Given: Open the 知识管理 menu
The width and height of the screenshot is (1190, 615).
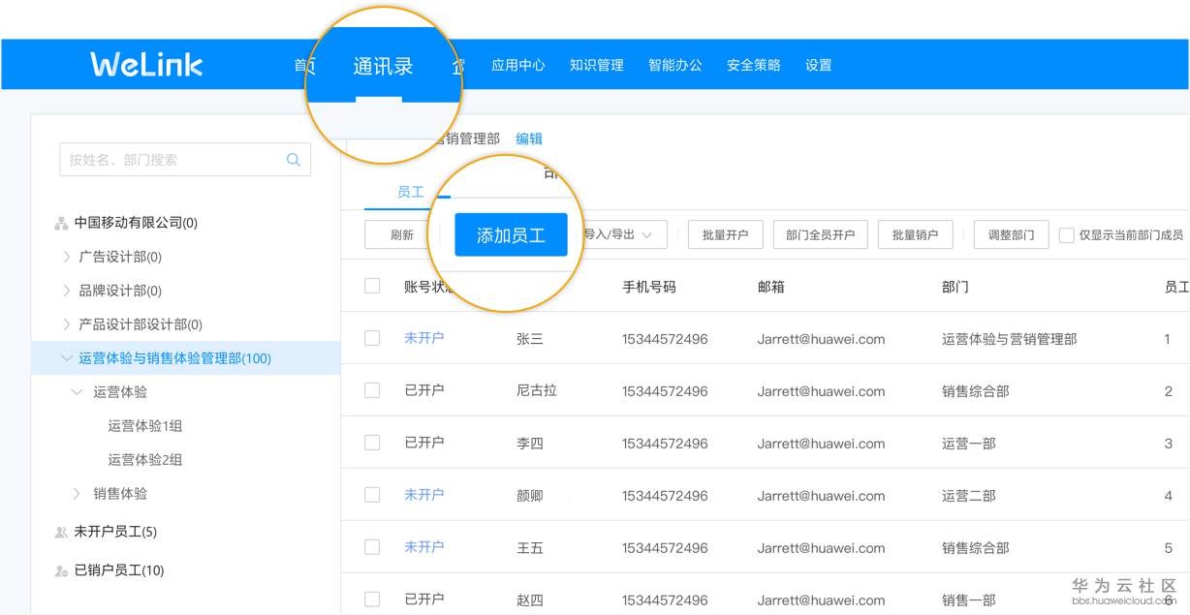Looking at the screenshot, I should (x=597, y=65).
